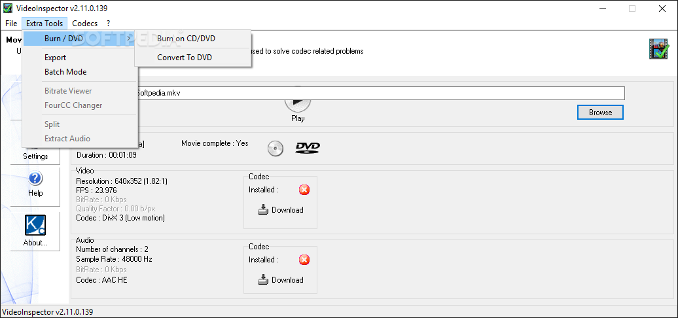Browse for a video file
This screenshot has width=678, height=318.
point(600,113)
